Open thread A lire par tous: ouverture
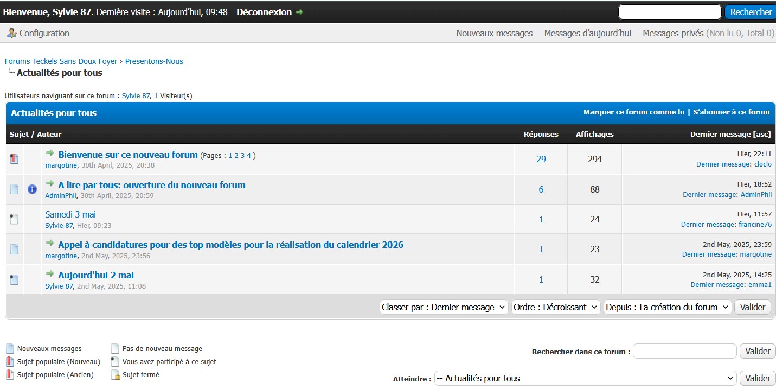Screen dimensions: 776x389 (152, 185)
